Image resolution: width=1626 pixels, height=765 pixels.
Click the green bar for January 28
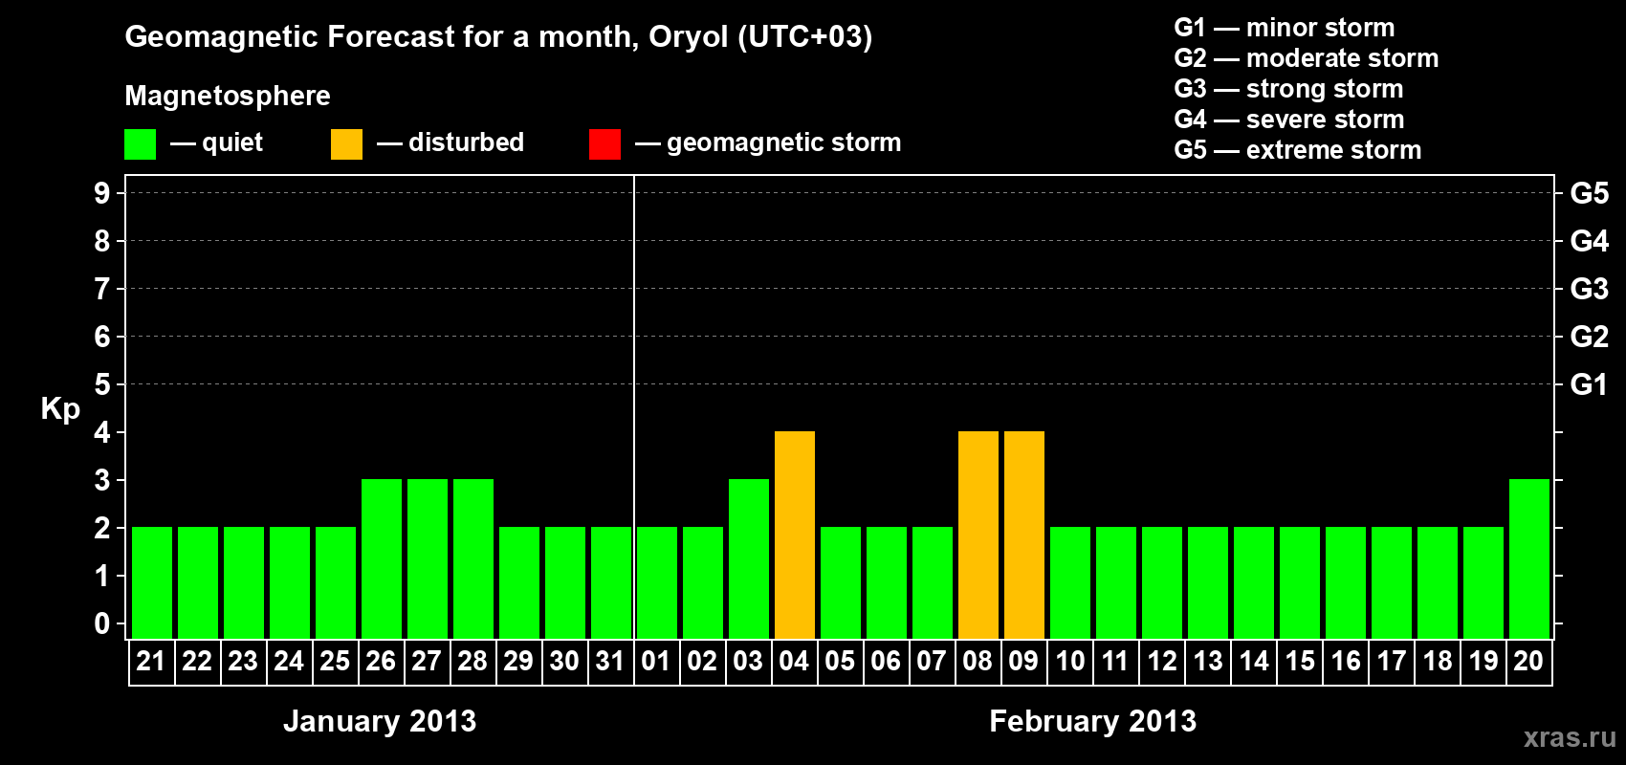point(473,558)
